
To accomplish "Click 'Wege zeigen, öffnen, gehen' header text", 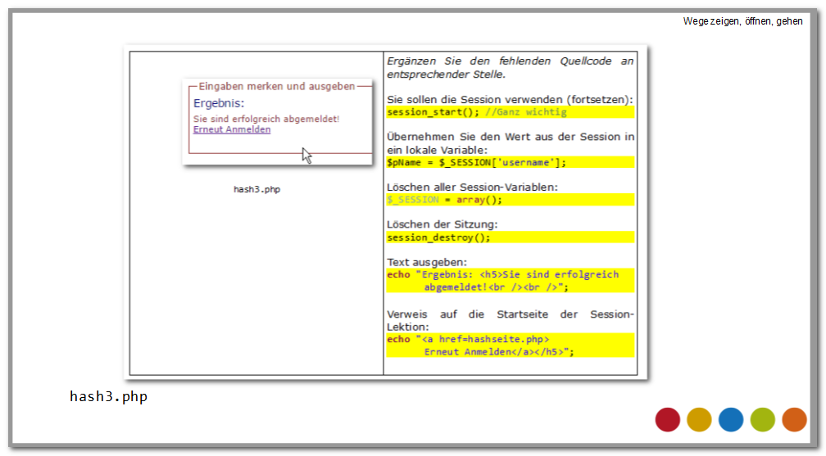I will point(742,21).
